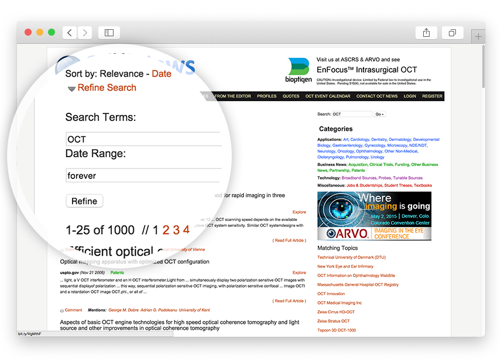
Task: Open the ARVO conference banner ad
Action: (x=374, y=216)
